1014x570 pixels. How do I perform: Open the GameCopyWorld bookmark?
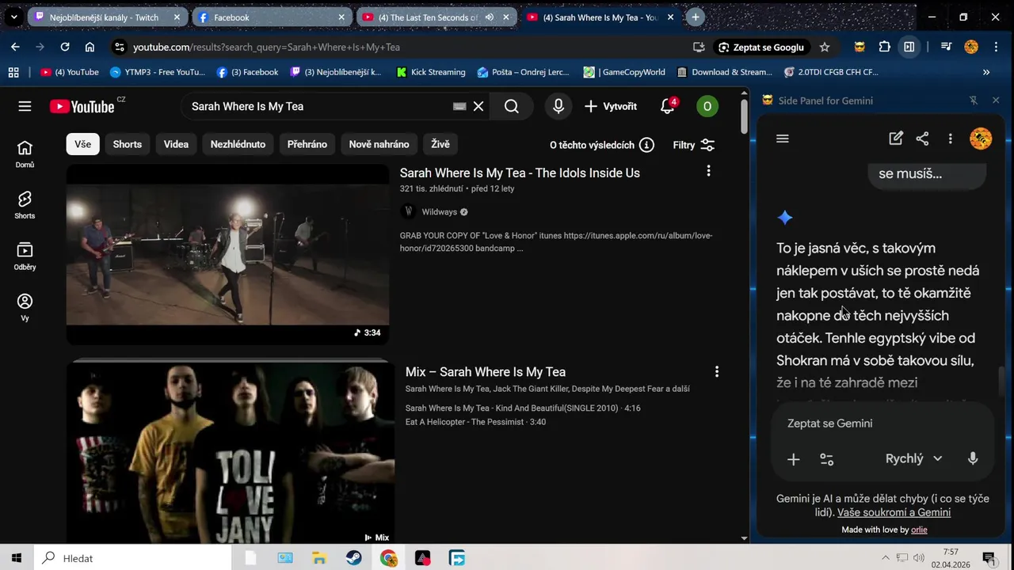click(624, 72)
